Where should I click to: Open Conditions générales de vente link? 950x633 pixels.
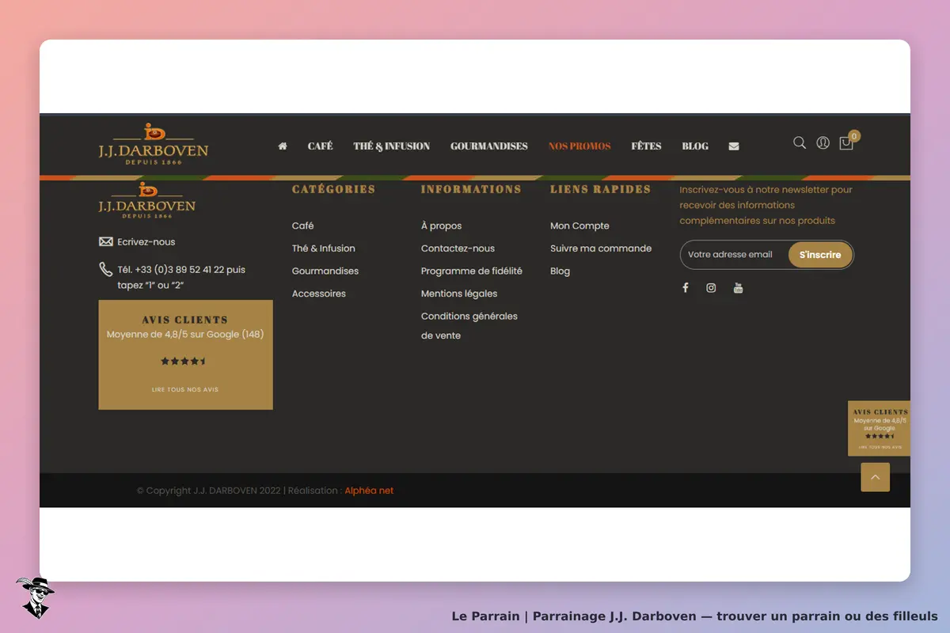(x=469, y=326)
